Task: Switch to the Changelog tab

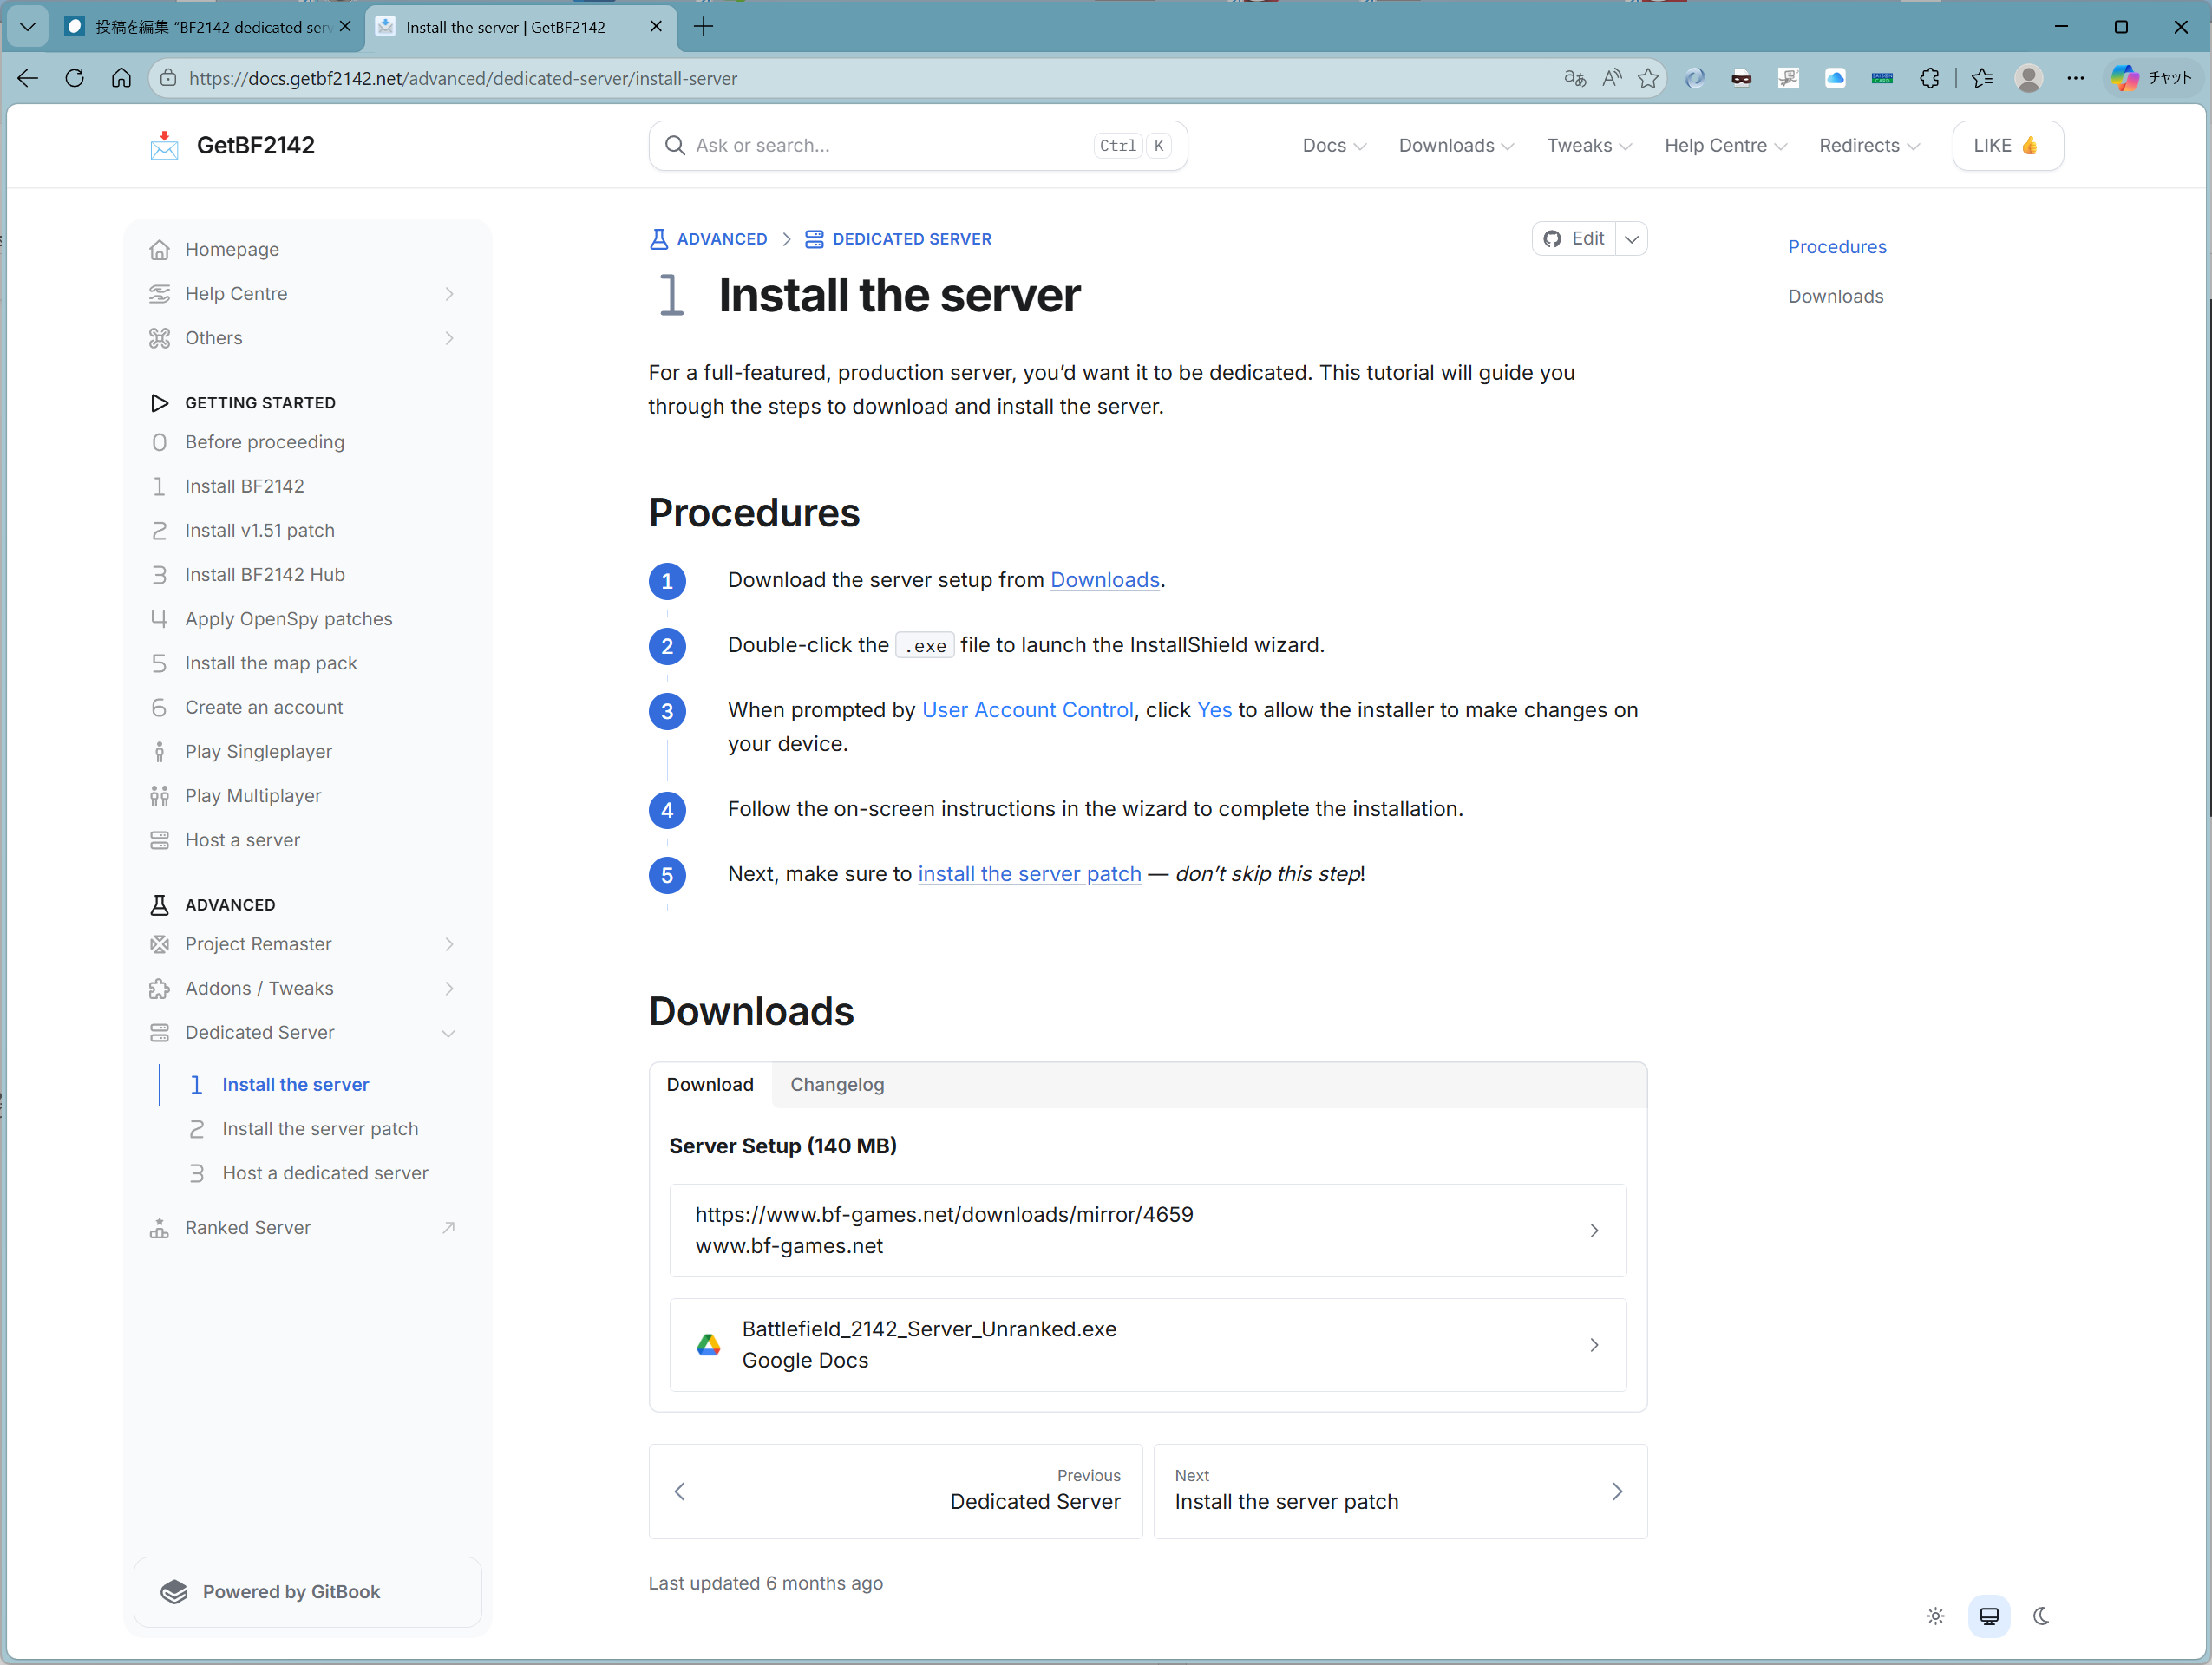Action: point(837,1084)
